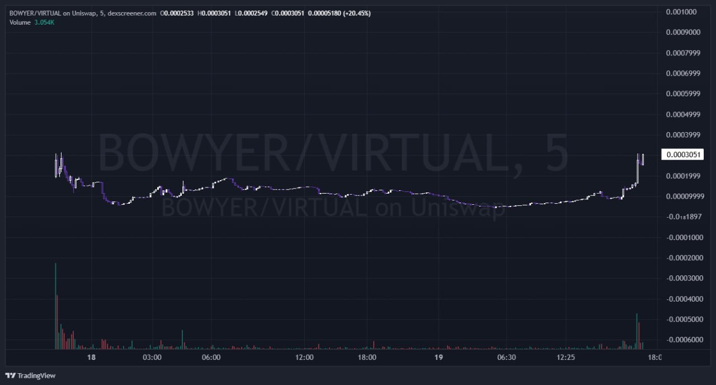Viewport: 716px width, 385px height.
Task: Click price axis label 0.0004999
Action: (682, 115)
